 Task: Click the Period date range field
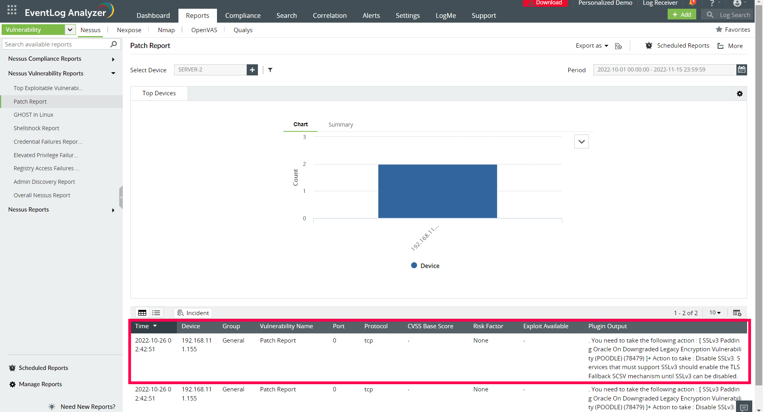tap(664, 69)
